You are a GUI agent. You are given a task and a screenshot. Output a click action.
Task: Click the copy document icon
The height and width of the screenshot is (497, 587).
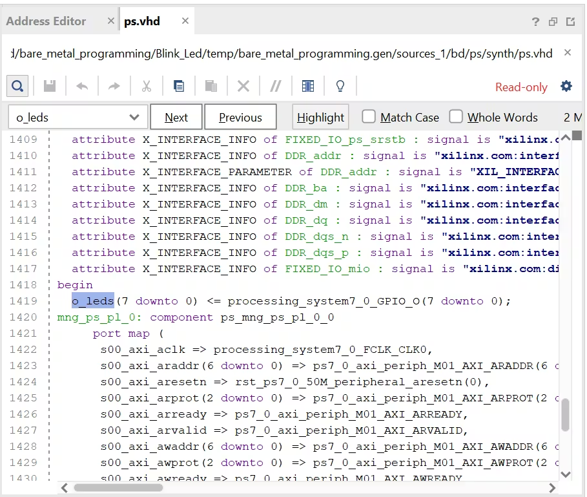pyautogui.click(x=179, y=86)
